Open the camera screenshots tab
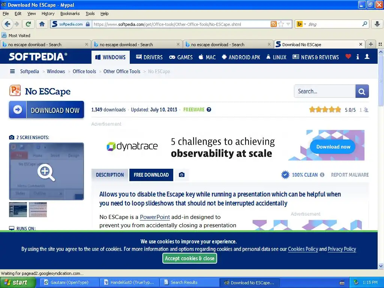This screenshot has width=384, height=288. coord(181,175)
